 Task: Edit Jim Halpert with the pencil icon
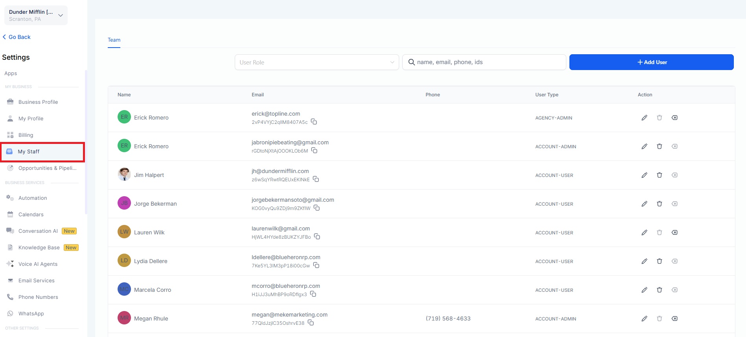(x=644, y=175)
